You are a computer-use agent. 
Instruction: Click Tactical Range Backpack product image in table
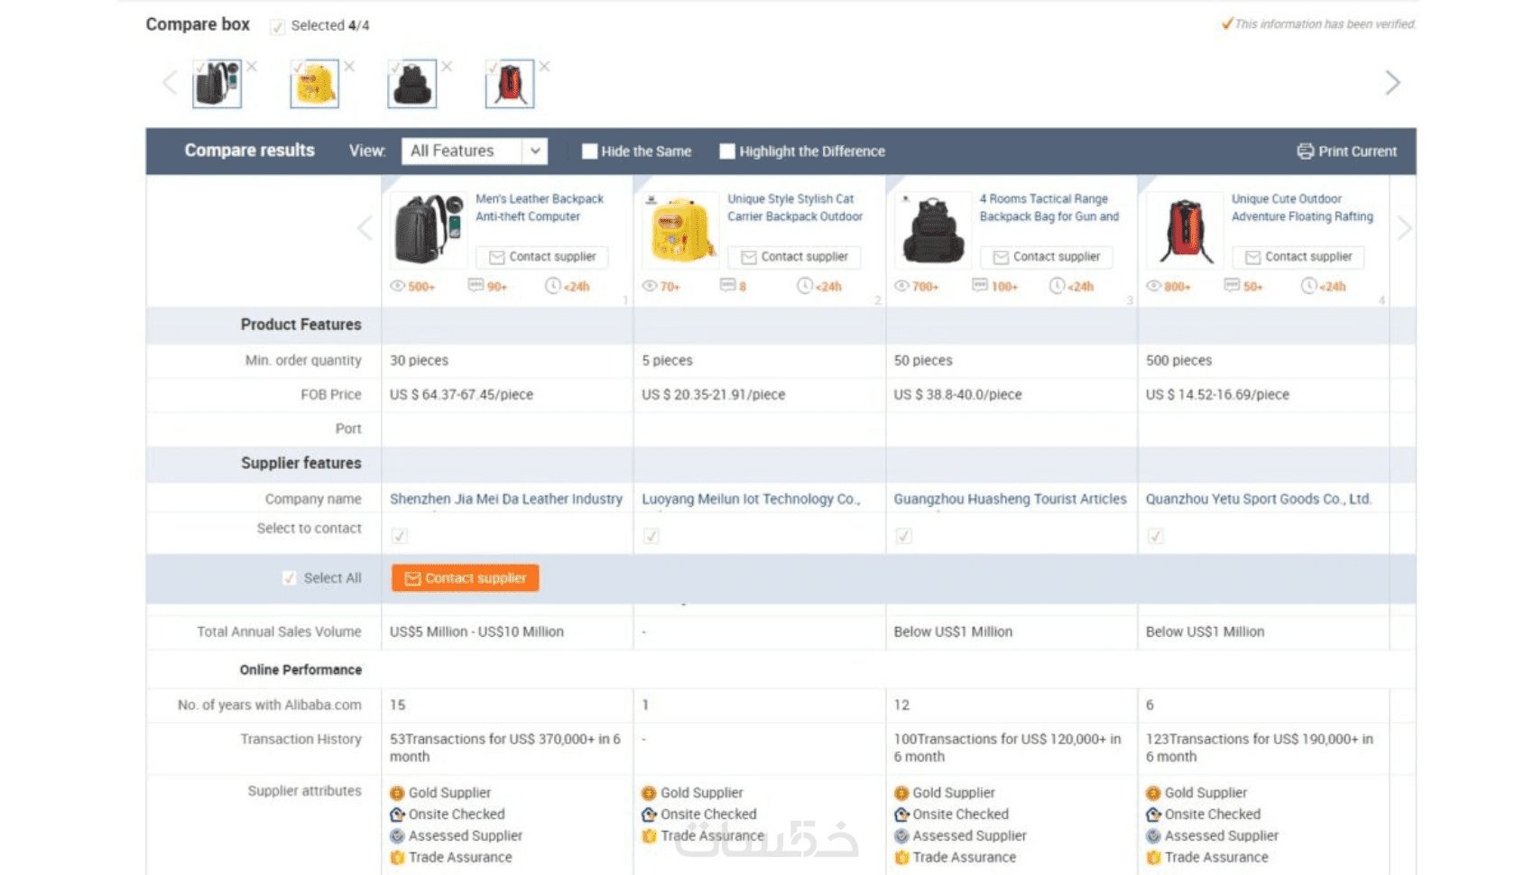coord(933,230)
